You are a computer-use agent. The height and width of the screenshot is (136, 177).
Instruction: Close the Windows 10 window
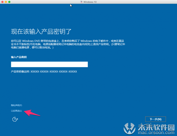2,2
